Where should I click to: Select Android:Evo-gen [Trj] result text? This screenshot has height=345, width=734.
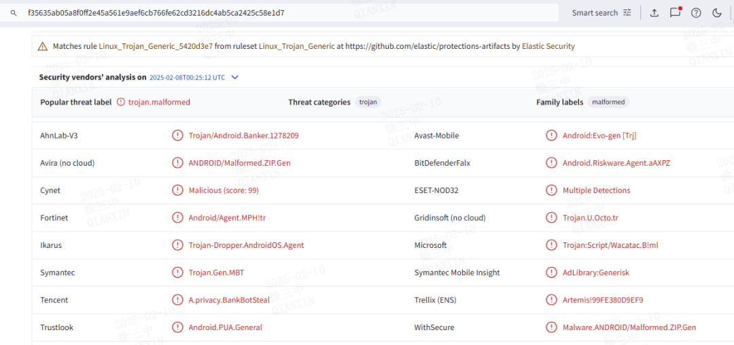599,136
